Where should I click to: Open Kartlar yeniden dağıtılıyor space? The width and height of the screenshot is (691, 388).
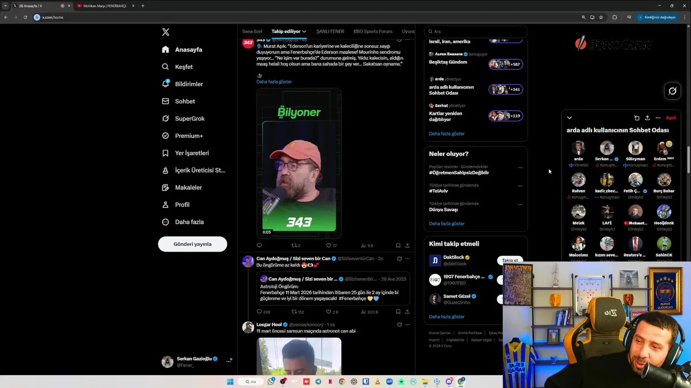(476, 113)
